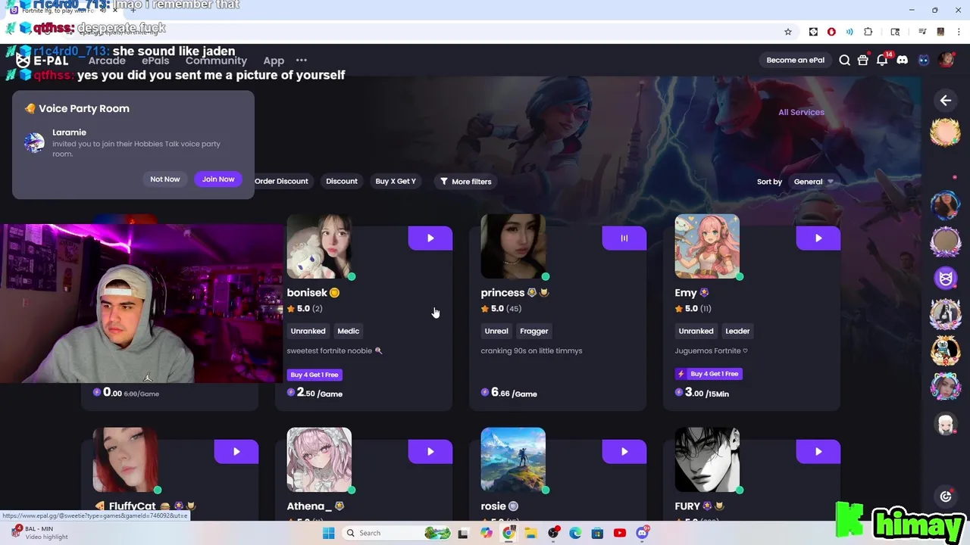The width and height of the screenshot is (970, 545).
Task: Open the E-Pal search icon
Action: pos(844,61)
